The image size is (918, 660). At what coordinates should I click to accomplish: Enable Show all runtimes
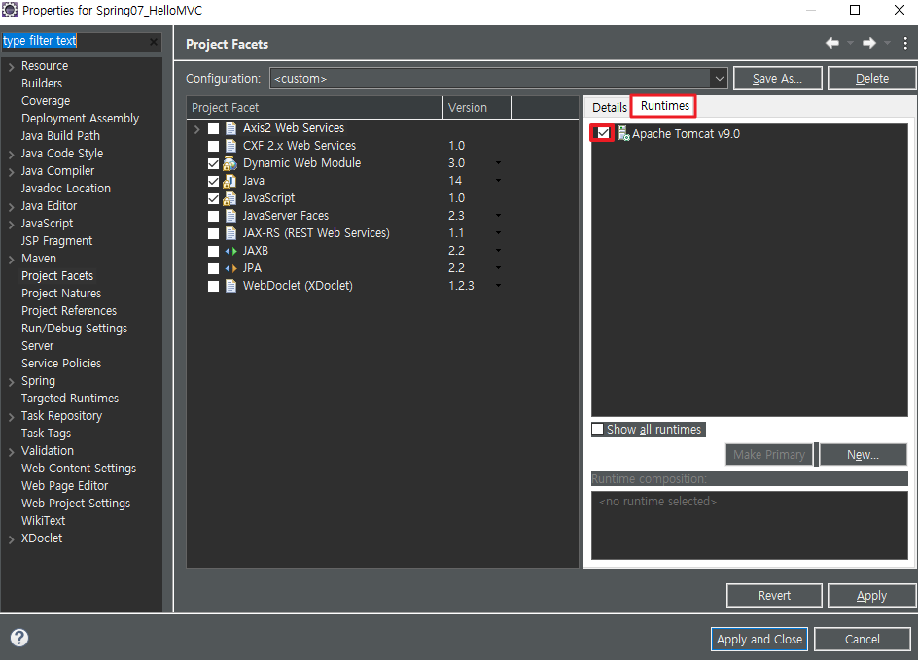(597, 430)
